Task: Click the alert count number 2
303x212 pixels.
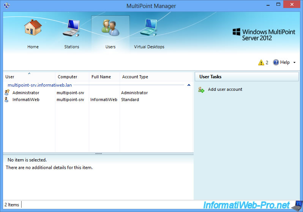Action: coord(267,62)
